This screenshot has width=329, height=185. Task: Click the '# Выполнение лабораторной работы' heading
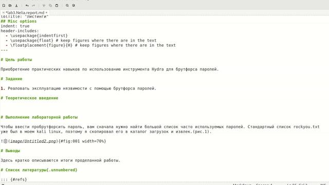click(x=39, y=117)
